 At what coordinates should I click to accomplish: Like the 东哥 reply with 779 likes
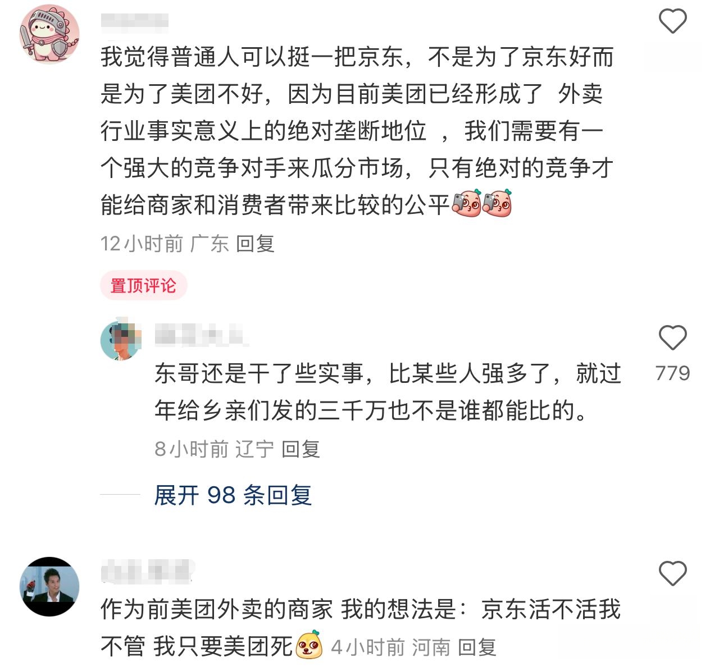tap(672, 338)
